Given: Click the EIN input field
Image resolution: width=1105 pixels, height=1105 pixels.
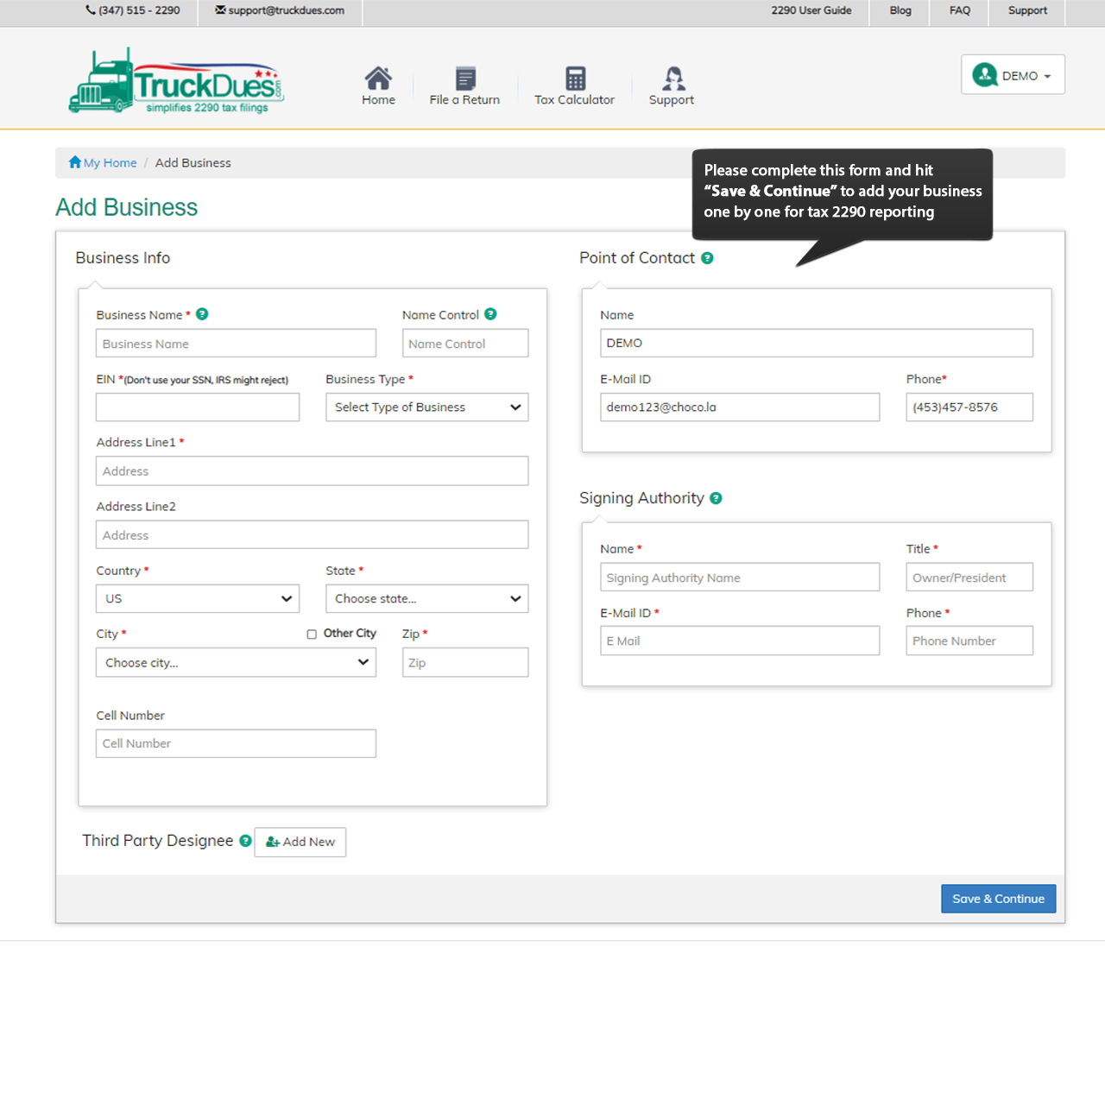Looking at the screenshot, I should click(198, 407).
